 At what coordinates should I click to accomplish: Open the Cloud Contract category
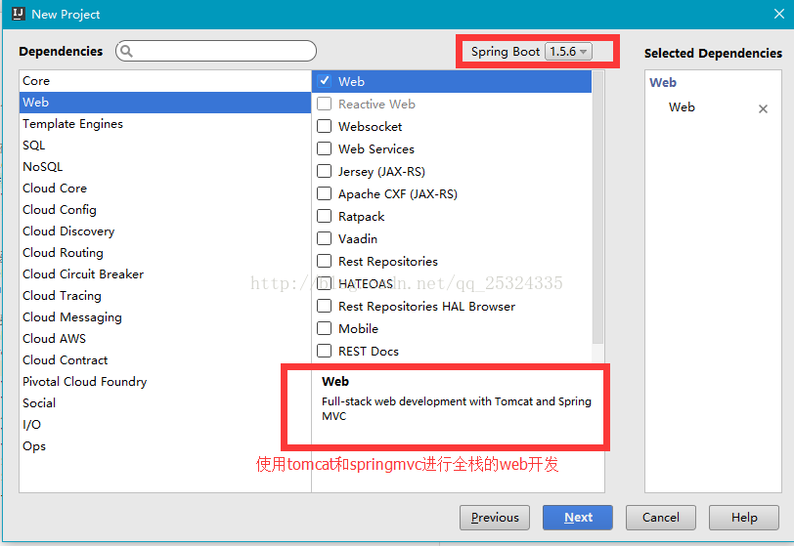165,360
